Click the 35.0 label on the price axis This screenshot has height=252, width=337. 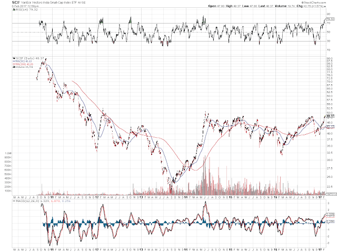coord(330,146)
